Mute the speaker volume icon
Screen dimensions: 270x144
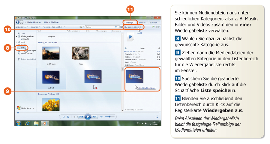point(101,117)
